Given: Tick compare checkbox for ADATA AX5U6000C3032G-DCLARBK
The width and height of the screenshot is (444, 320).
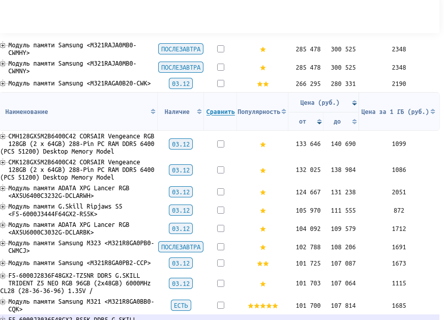Looking at the screenshot, I should pyautogui.click(x=221, y=228).
